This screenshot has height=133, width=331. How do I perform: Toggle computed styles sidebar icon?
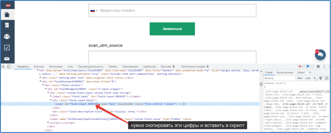pyautogui.click(x=326, y=78)
